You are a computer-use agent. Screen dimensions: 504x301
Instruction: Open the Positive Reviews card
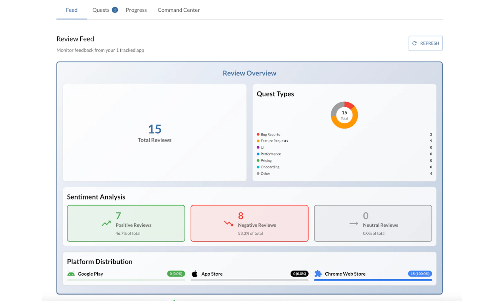tap(126, 223)
